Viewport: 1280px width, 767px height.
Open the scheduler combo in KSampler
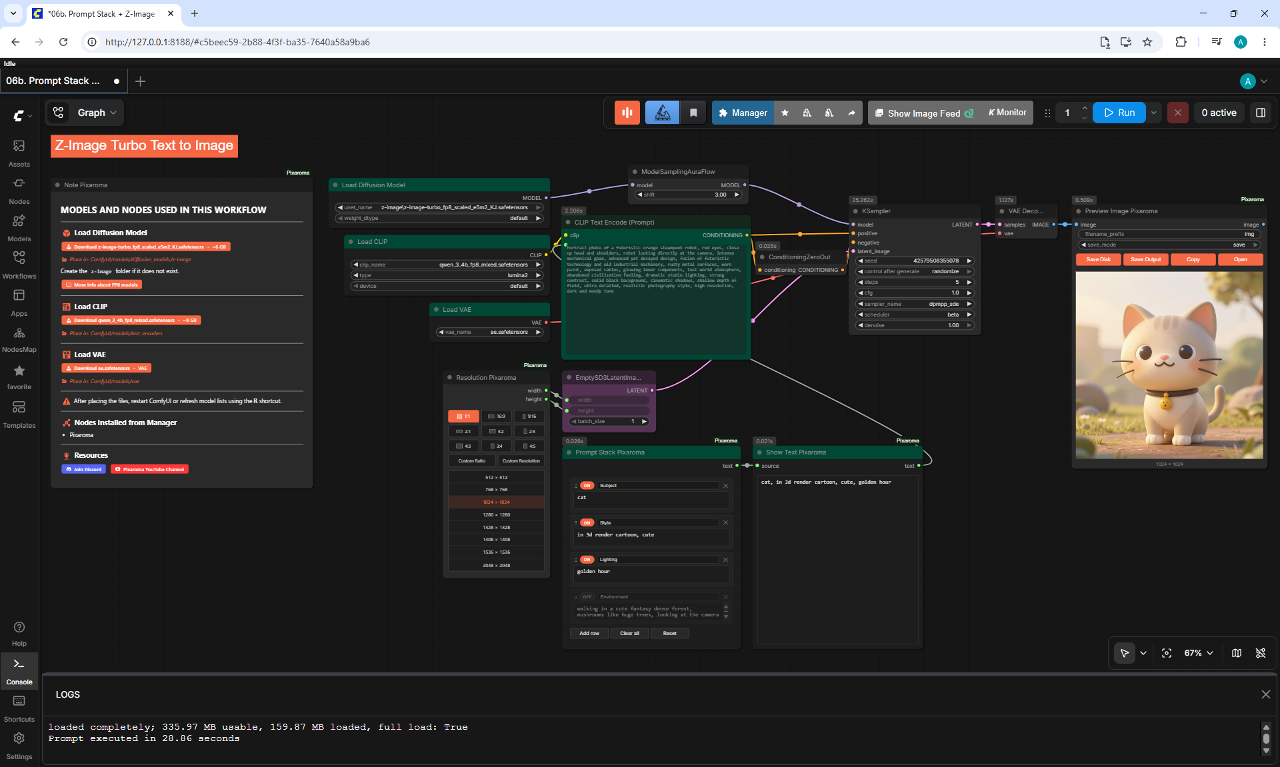point(915,315)
